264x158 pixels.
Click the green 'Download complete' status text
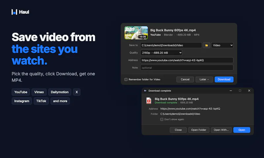pos(166,103)
